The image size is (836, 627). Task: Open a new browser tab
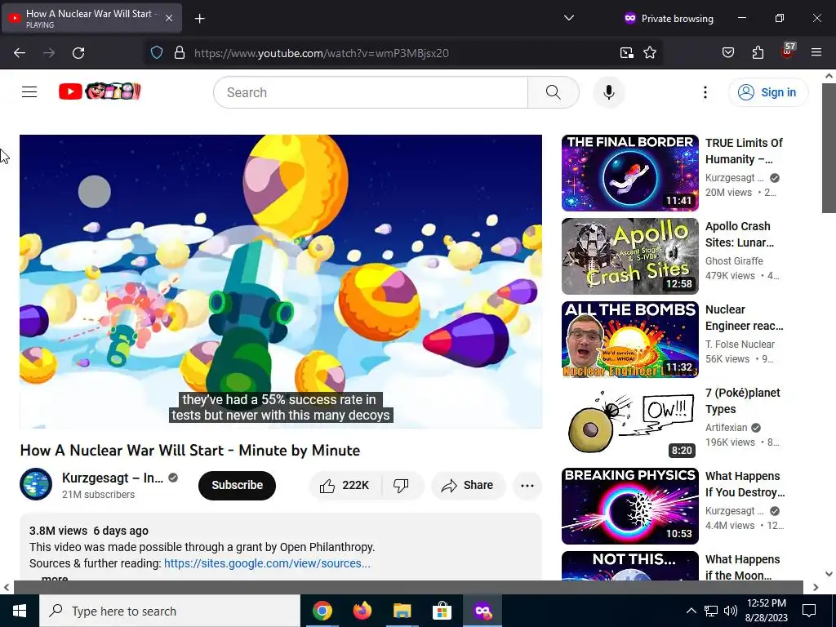199,19
